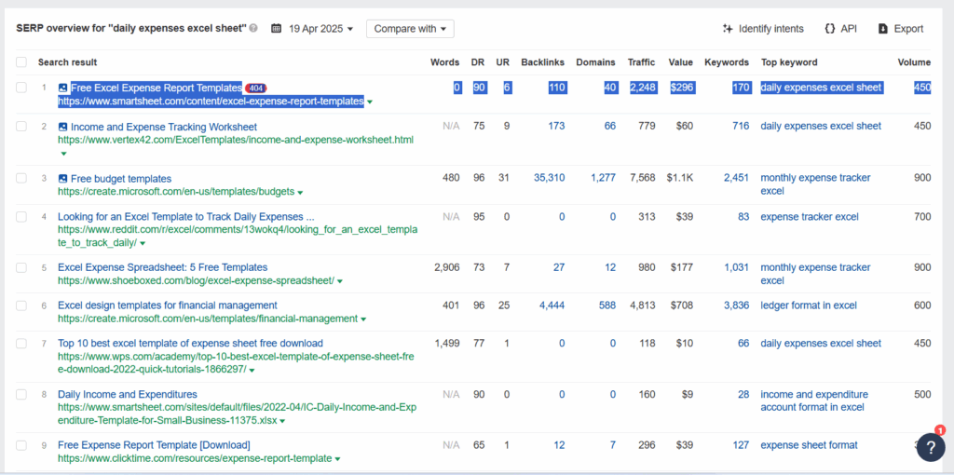
Task: Check the box for result 1 smartsheet
Action: 21,88
